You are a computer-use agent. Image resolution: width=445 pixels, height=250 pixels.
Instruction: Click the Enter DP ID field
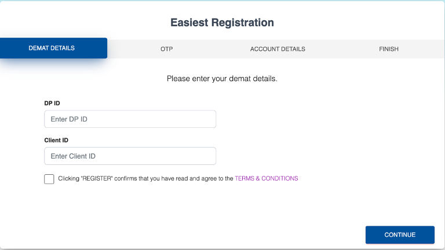point(130,119)
